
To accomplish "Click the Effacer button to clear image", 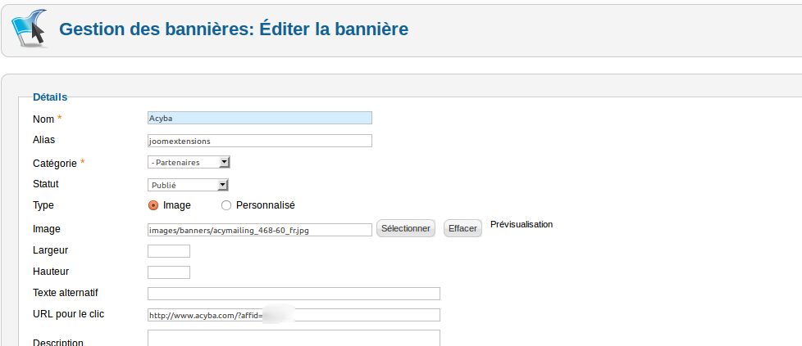I will click(x=463, y=229).
